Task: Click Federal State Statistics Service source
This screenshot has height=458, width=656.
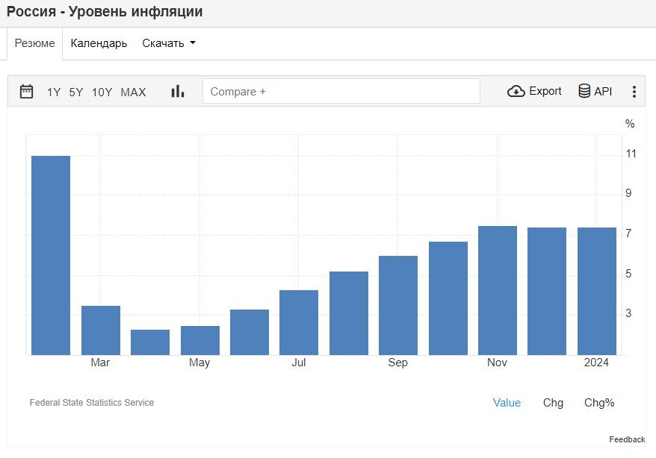Action: (92, 403)
